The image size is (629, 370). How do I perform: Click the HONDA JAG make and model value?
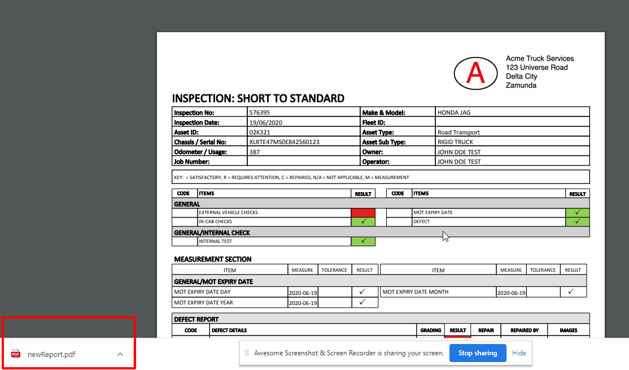point(454,113)
